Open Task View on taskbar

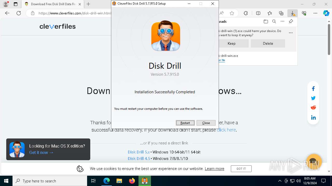(x=93, y=181)
